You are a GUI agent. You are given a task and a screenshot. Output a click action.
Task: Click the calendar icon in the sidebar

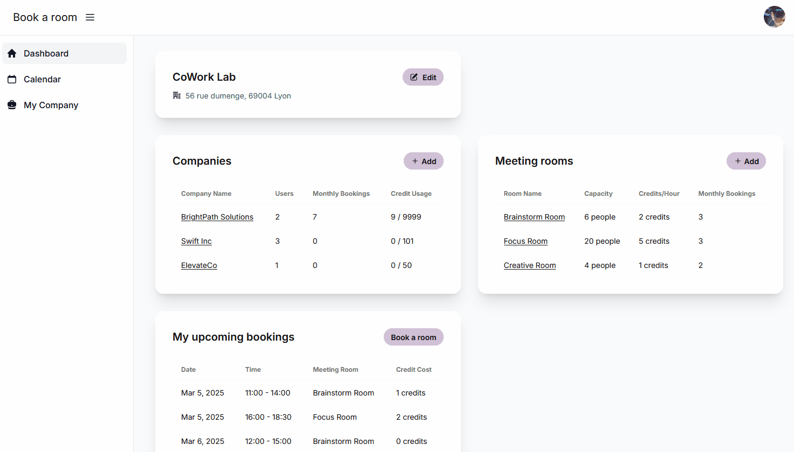[12, 79]
